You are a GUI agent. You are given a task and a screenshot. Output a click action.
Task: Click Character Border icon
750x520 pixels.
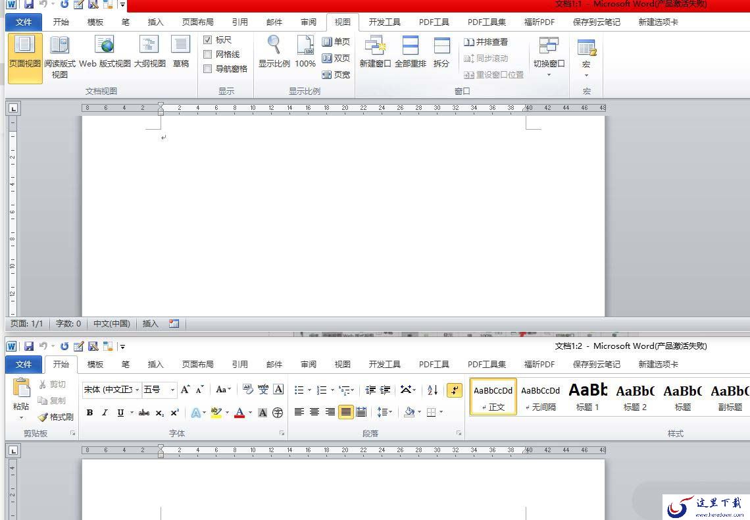[x=278, y=390]
